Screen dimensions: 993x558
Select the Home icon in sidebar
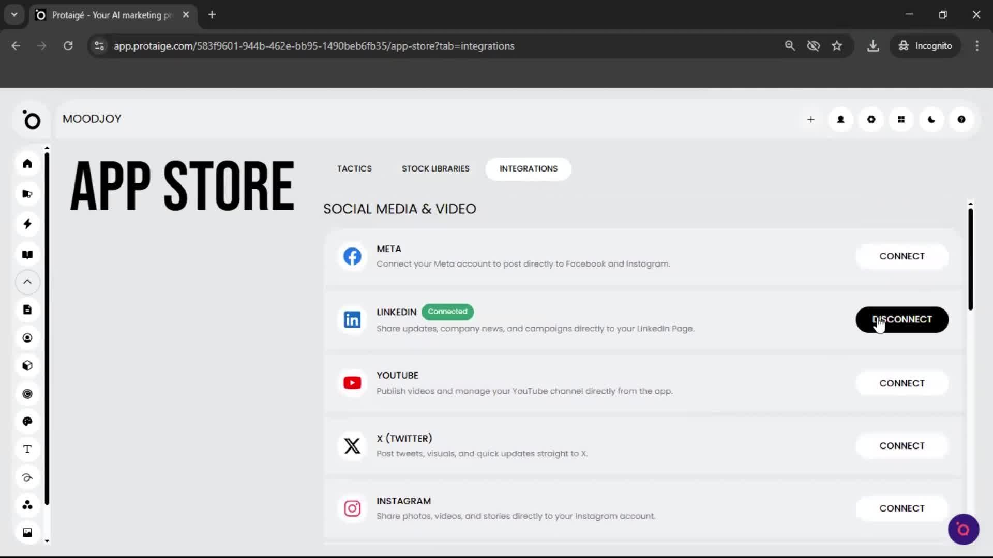(27, 163)
